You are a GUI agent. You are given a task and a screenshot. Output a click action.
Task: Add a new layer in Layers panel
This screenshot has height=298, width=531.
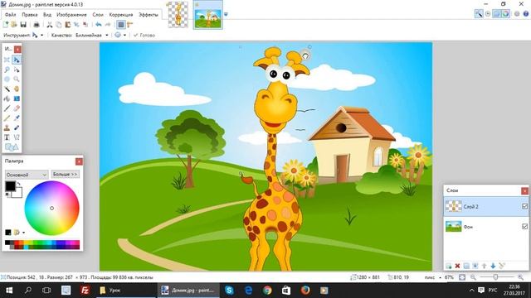pyautogui.click(x=448, y=267)
